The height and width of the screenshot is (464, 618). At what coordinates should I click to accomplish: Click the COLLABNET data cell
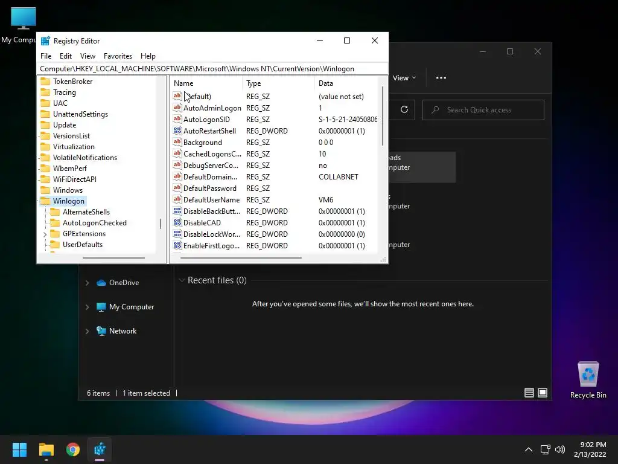coord(338,177)
